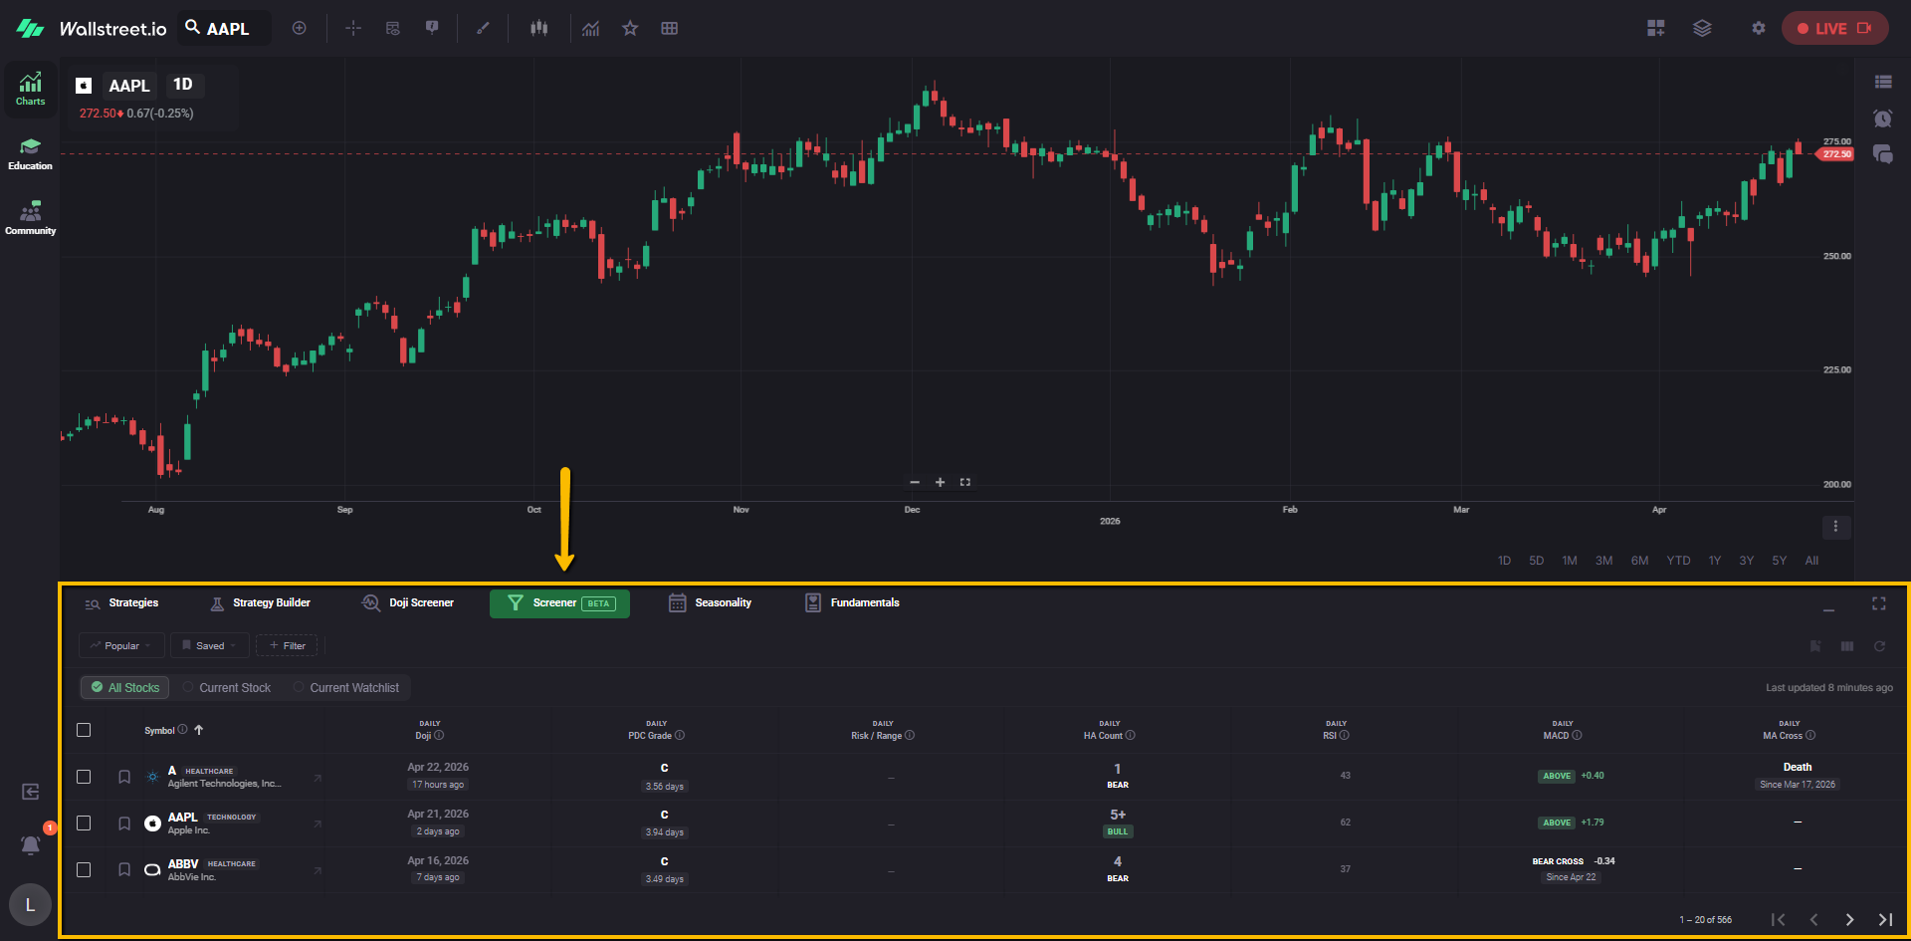The width and height of the screenshot is (1911, 941).
Task: Click the settings gear icon
Action: click(1758, 28)
